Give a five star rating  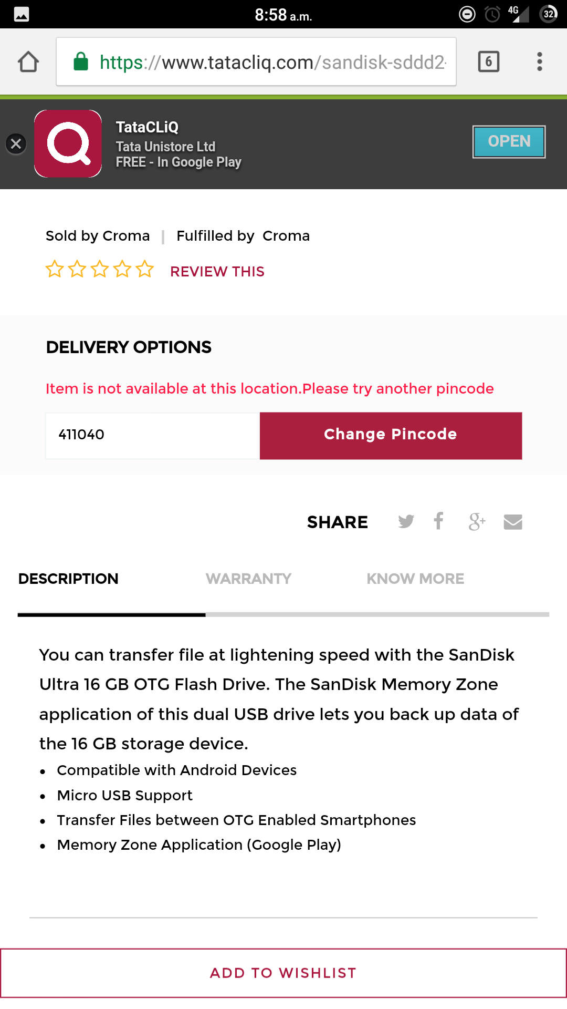click(x=145, y=269)
